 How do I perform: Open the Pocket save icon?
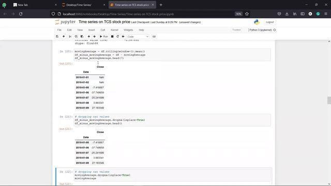coord(279,14)
